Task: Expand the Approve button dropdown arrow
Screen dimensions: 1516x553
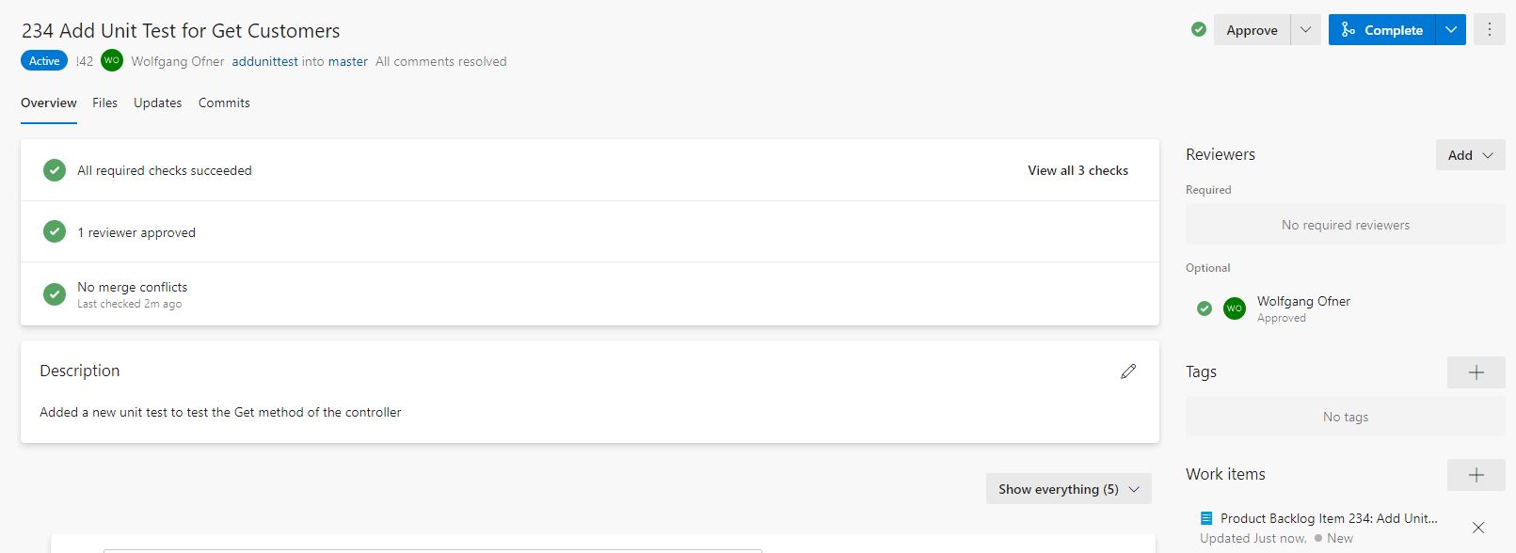Action: (x=1305, y=30)
